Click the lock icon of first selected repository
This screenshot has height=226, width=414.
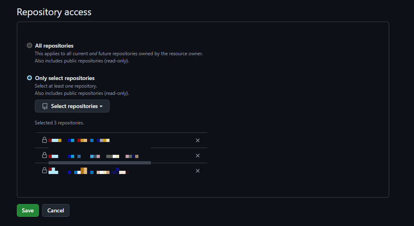(x=45, y=140)
